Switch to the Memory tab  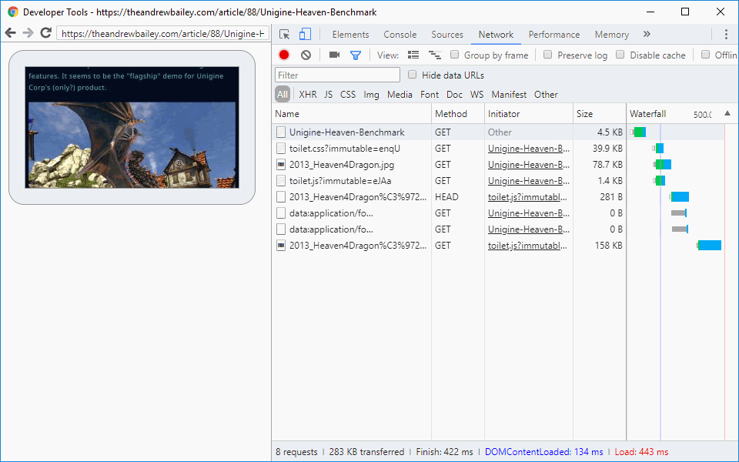pyautogui.click(x=611, y=35)
